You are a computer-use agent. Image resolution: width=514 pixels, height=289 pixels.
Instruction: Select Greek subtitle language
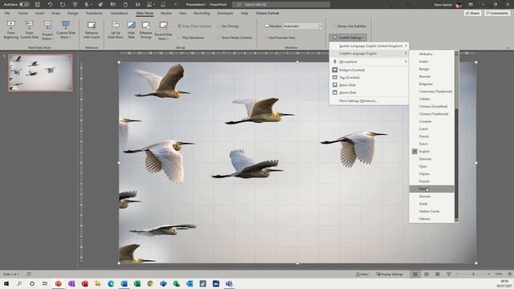click(432, 204)
